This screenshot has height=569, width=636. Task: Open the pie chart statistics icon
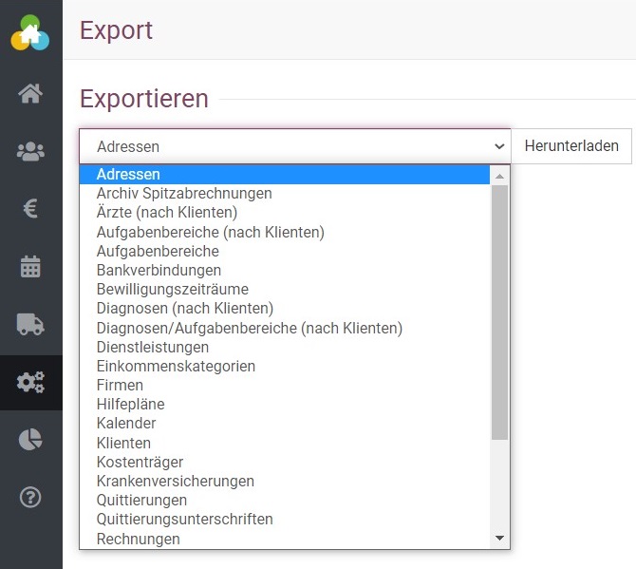tap(30, 439)
